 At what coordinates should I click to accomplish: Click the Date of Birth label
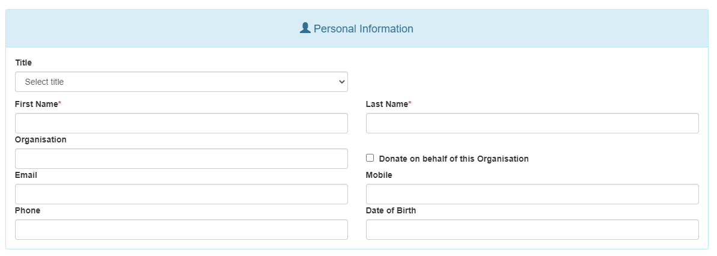[x=391, y=211]
